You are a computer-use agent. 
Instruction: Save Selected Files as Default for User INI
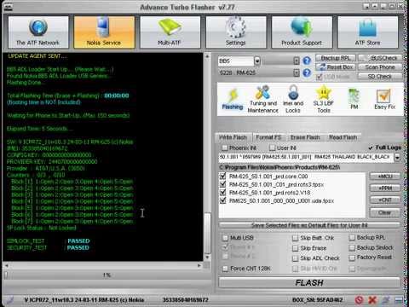[309, 225]
